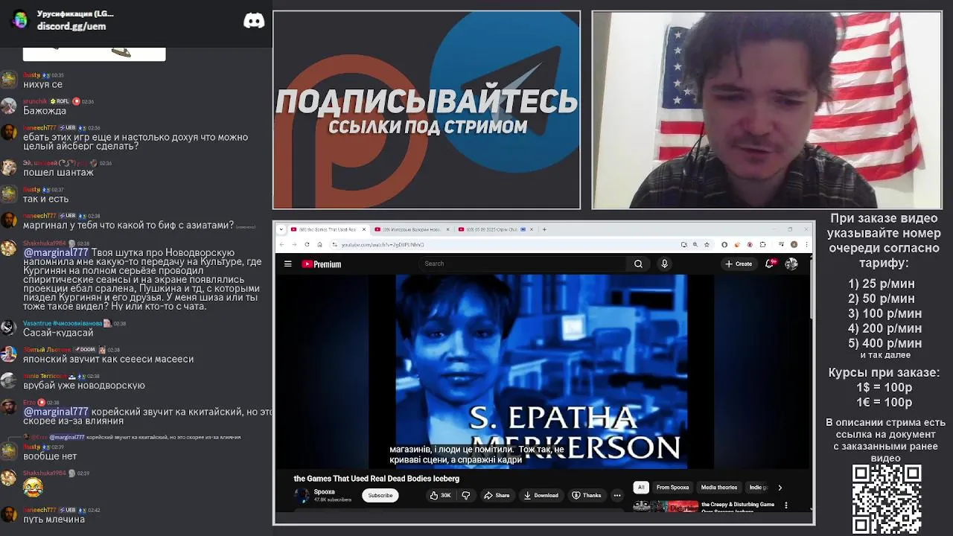This screenshot has height=536, width=953.
Task: Click the browser page vertical scrollbar
Action: point(810,287)
